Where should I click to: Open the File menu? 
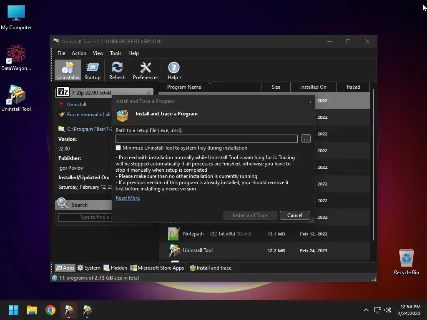(x=61, y=53)
